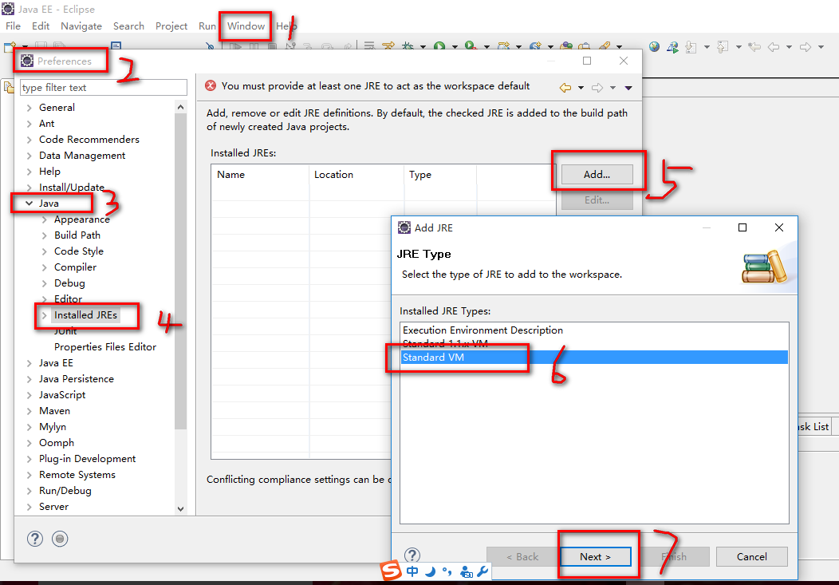This screenshot has height=585, width=839.
Task: Focus the type filter text field
Action: coord(104,87)
